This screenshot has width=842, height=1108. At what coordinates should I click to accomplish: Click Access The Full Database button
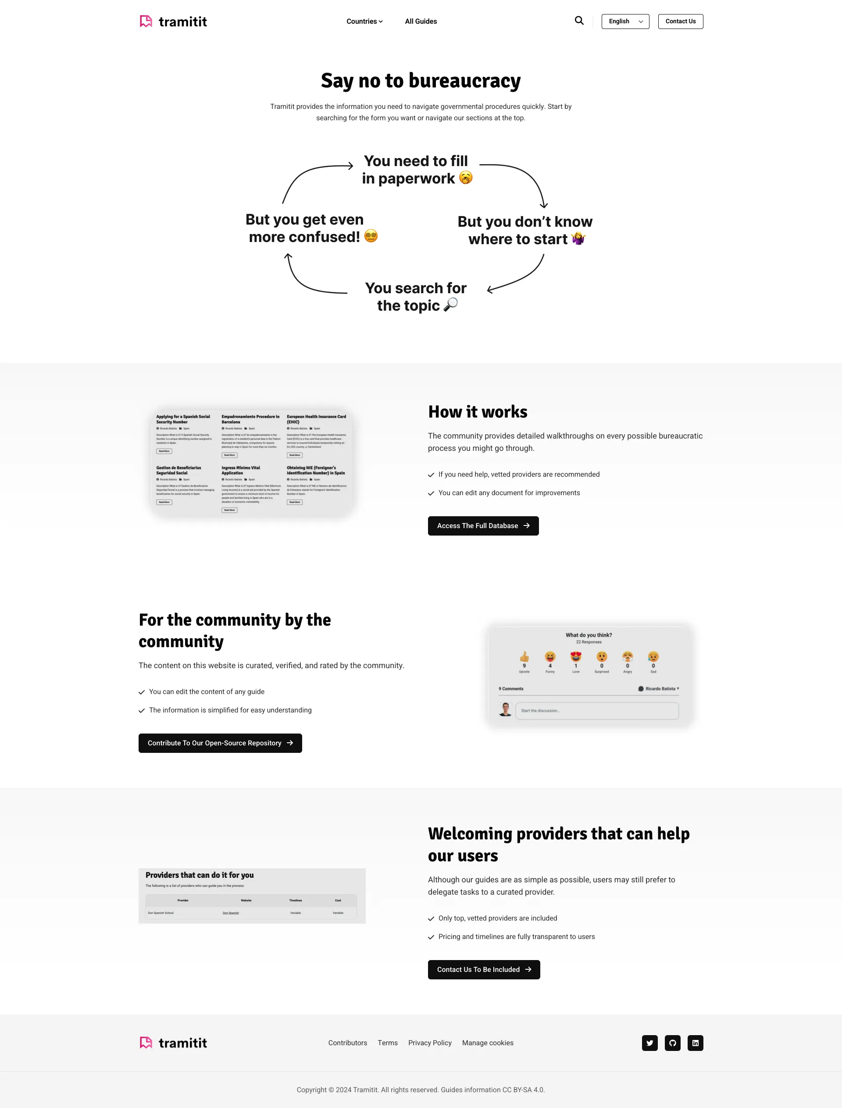(x=483, y=525)
